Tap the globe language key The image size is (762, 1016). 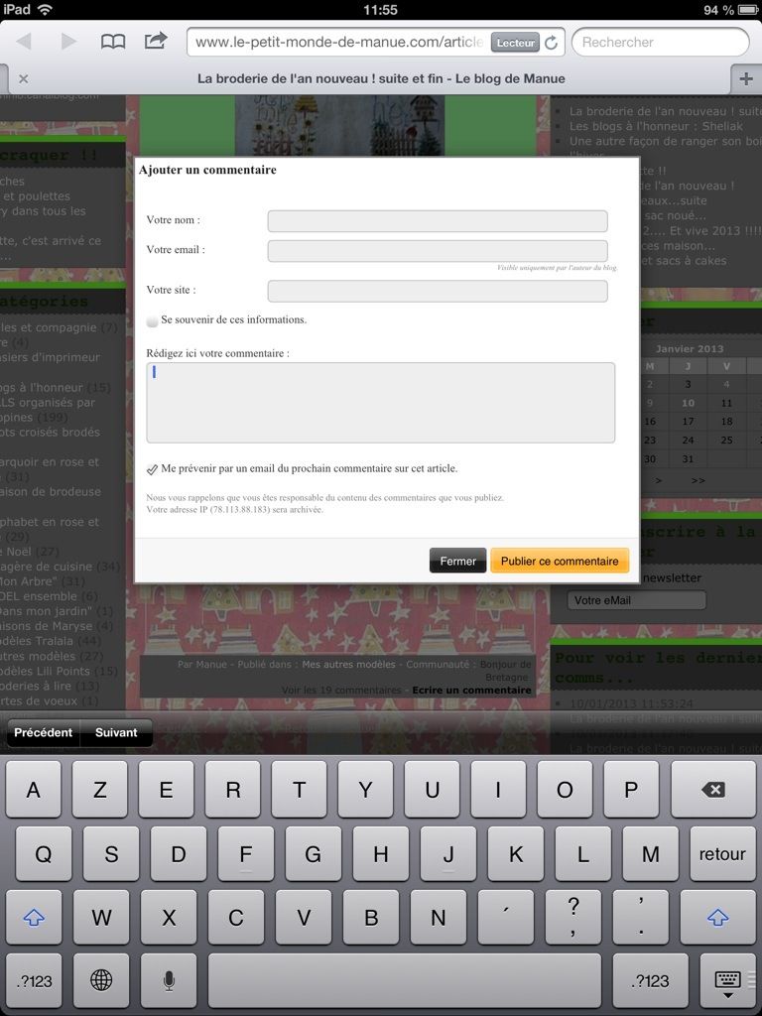coord(101,980)
